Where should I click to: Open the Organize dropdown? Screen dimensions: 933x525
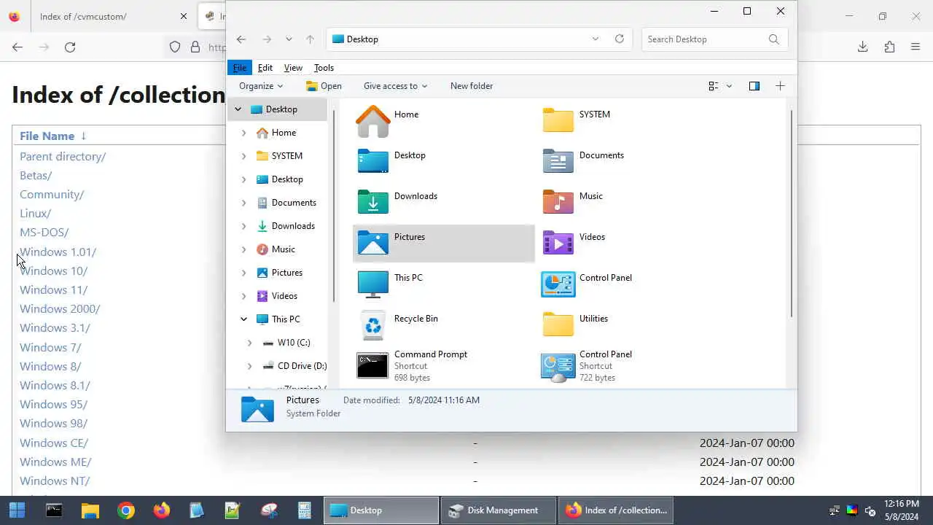tap(261, 86)
